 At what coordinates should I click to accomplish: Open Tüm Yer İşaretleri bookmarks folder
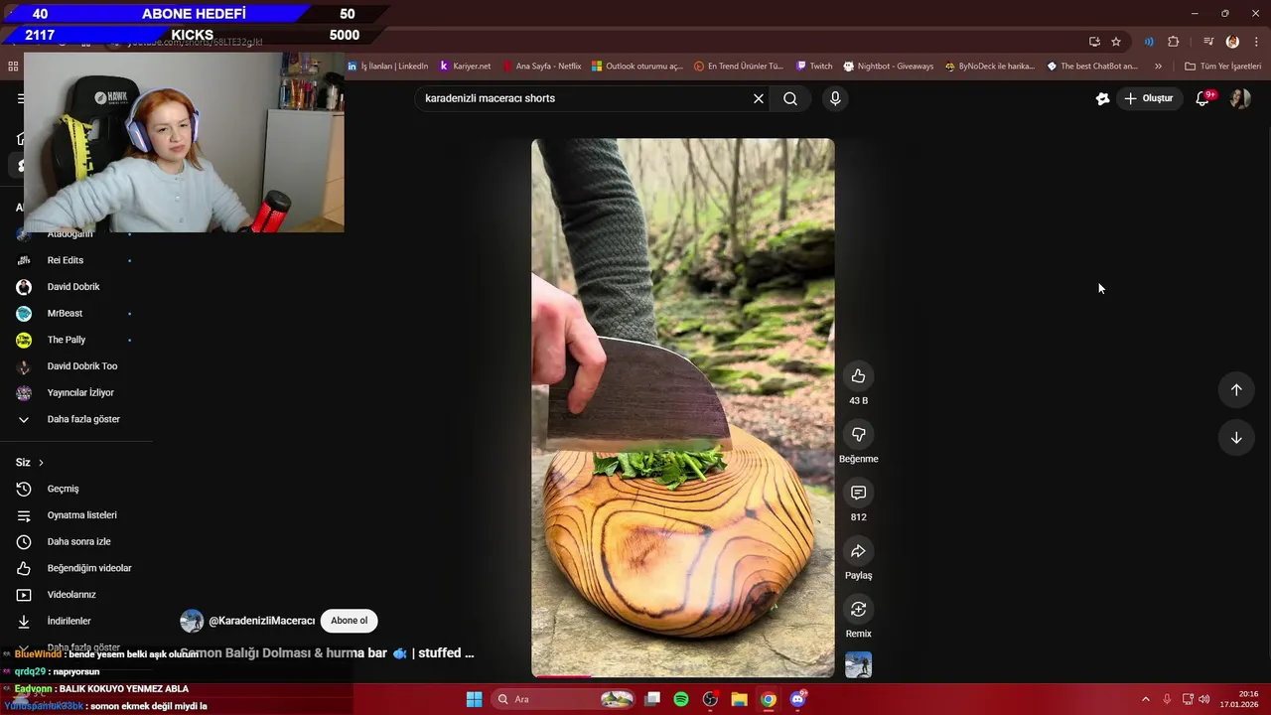point(1222,67)
